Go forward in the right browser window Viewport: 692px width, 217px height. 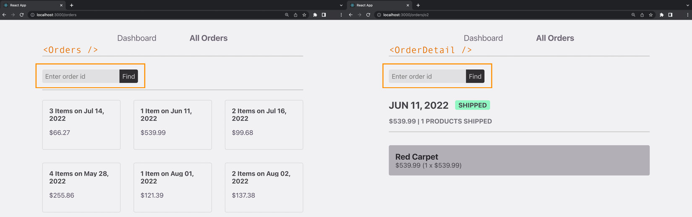click(x=360, y=15)
